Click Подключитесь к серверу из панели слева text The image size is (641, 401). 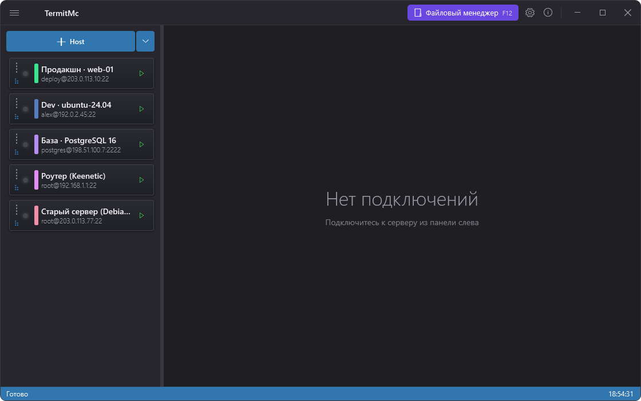(x=402, y=223)
